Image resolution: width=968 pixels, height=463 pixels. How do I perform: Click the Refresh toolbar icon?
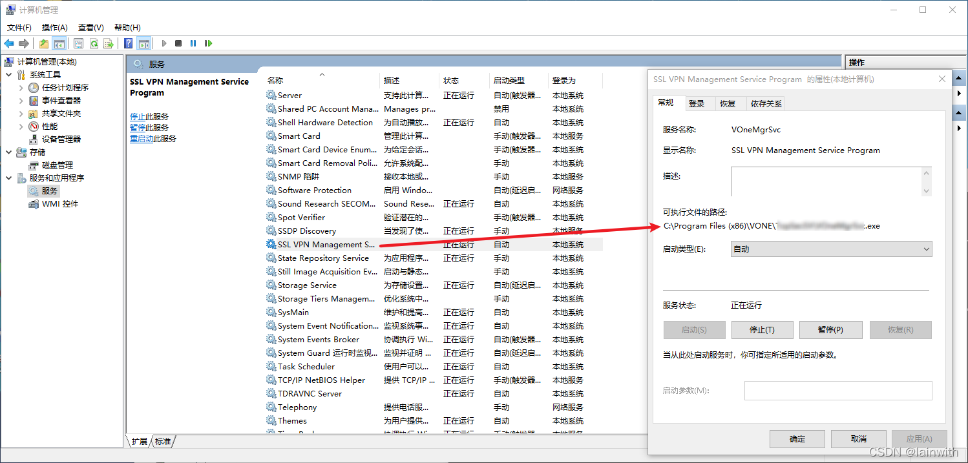click(94, 43)
